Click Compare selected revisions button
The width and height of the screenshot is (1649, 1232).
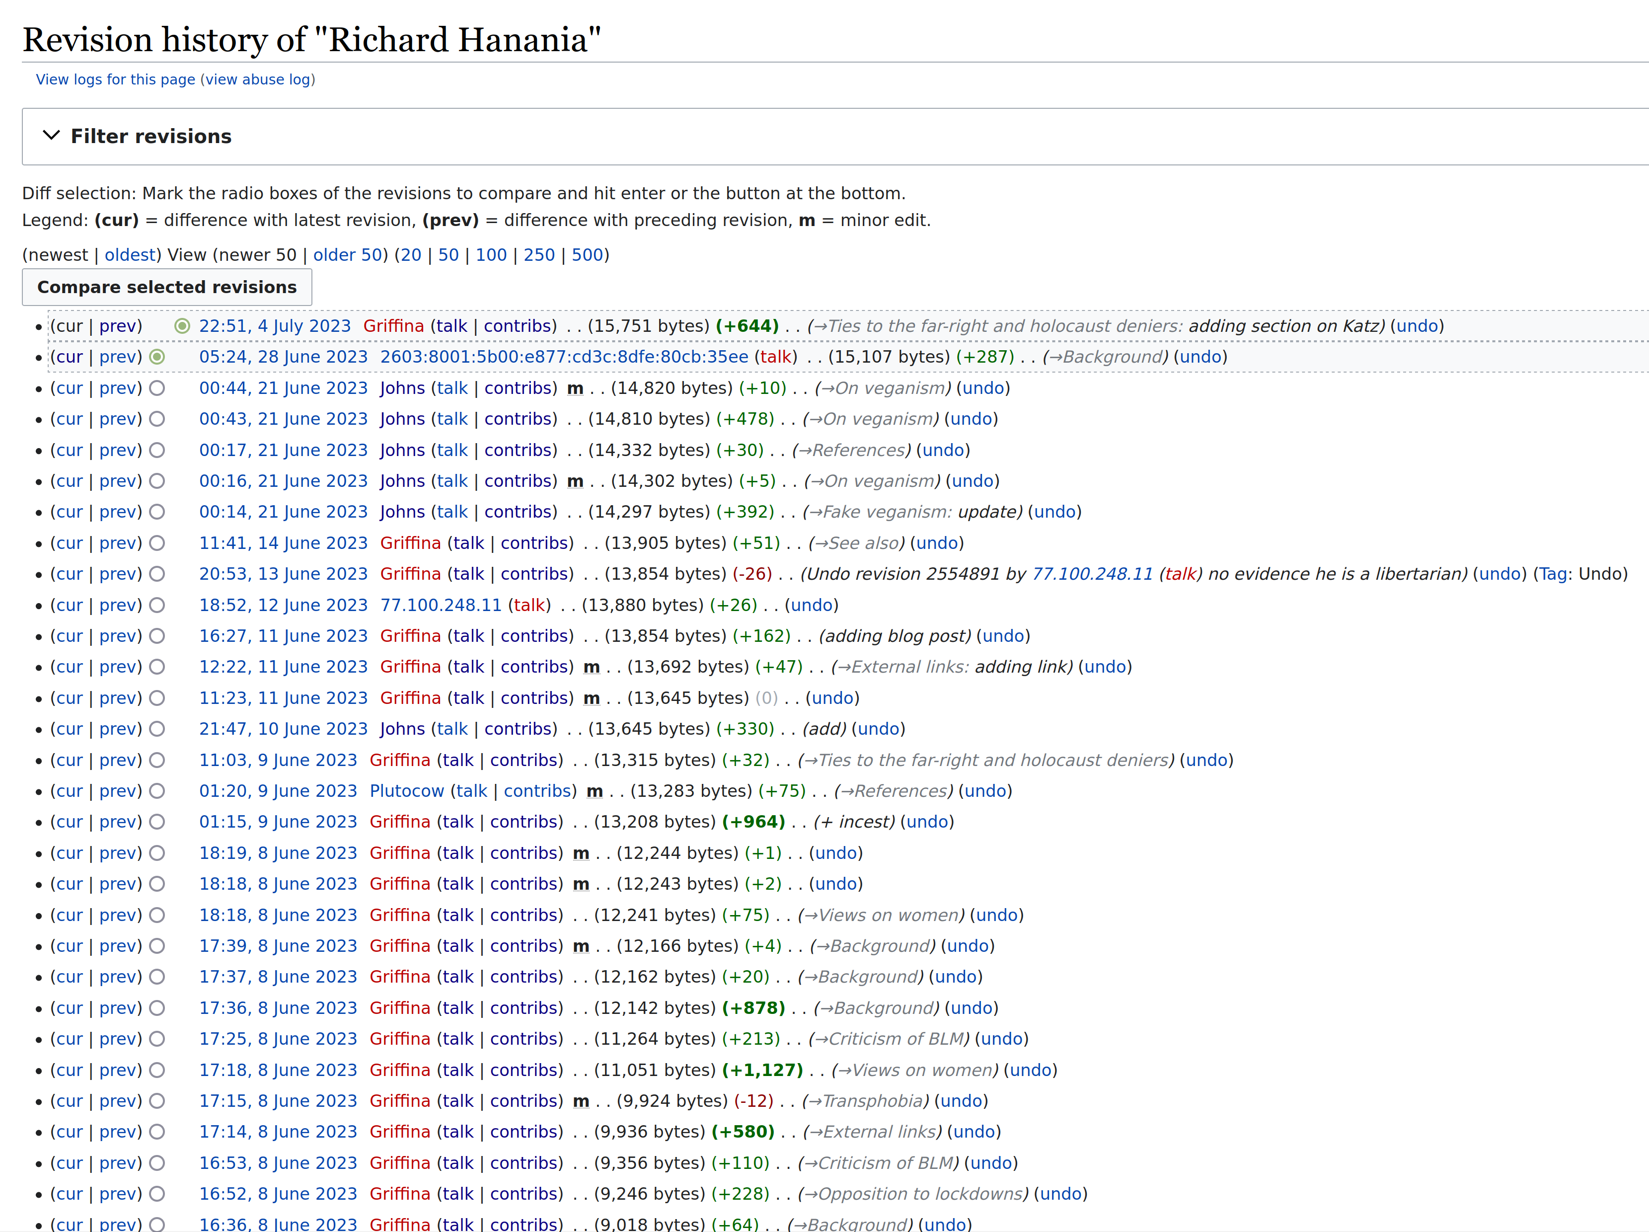(x=167, y=287)
